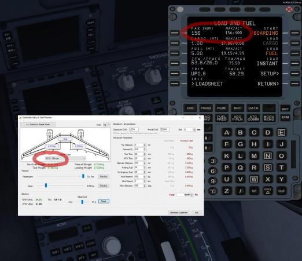Tap the plus/minus key on MCDU

pyautogui.click(x=212, y=191)
